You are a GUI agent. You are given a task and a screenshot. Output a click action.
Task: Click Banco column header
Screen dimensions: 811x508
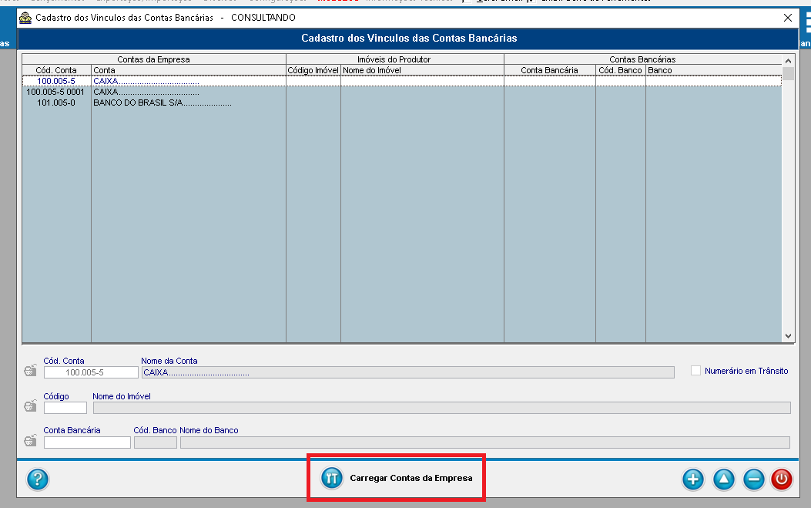click(x=714, y=70)
